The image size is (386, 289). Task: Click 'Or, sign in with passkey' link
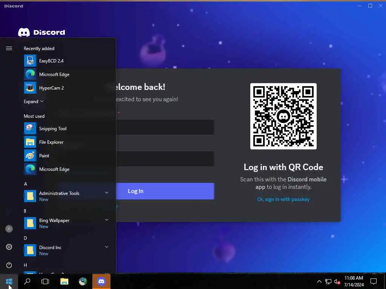point(283,199)
